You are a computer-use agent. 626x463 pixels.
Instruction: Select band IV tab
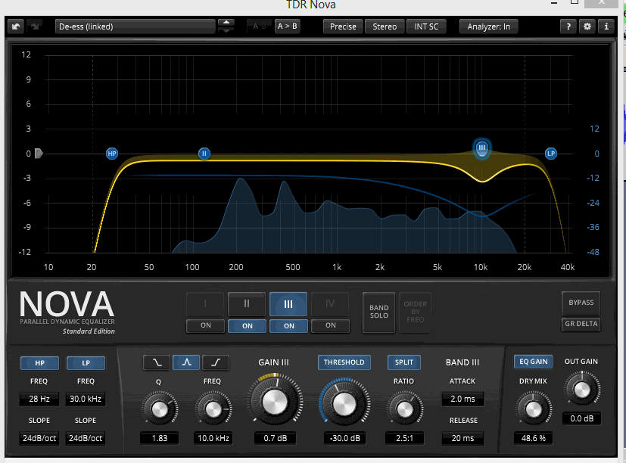click(330, 304)
